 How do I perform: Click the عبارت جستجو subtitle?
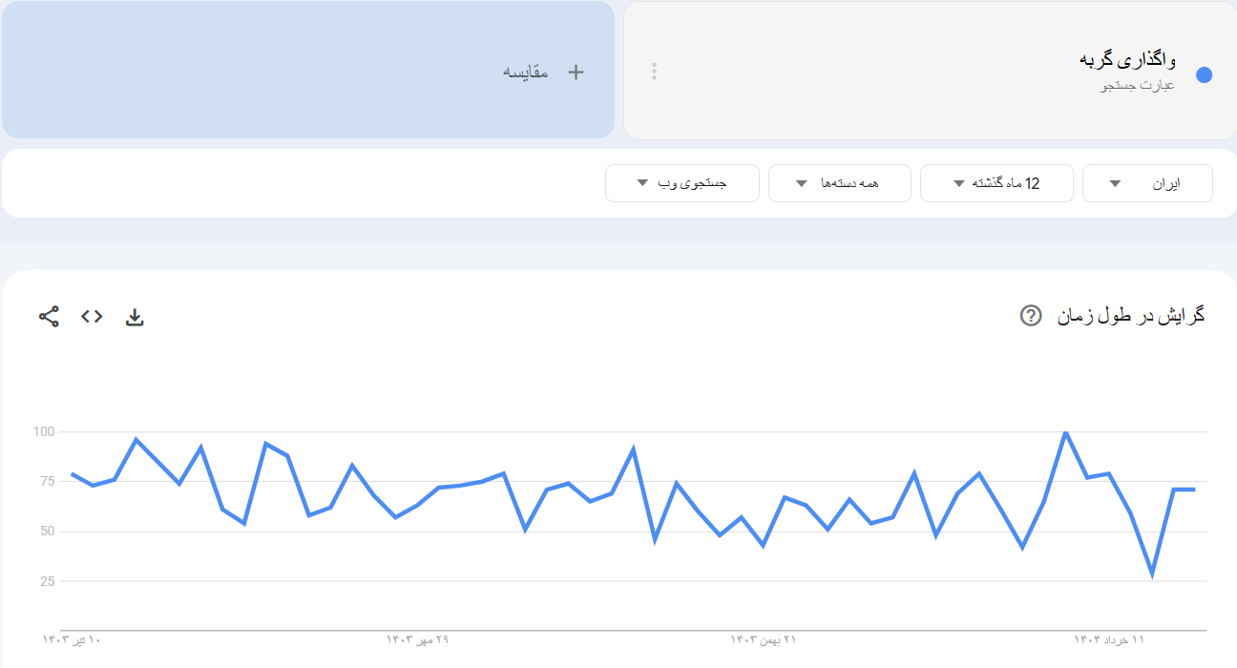1138,86
